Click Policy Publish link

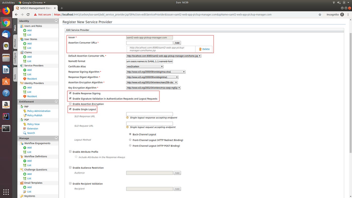[35, 115]
